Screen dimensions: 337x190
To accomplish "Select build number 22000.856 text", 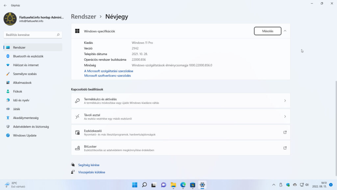I will [x=139, y=60].
